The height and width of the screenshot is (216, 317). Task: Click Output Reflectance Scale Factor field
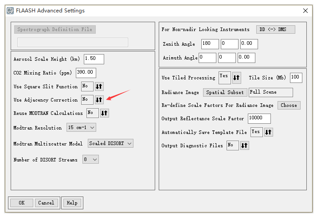(259, 118)
